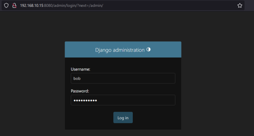Image resolution: width=254 pixels, height=136 pixels.
Task: Open the insecure connection padlock icon
Action: (x=15, y=5)
